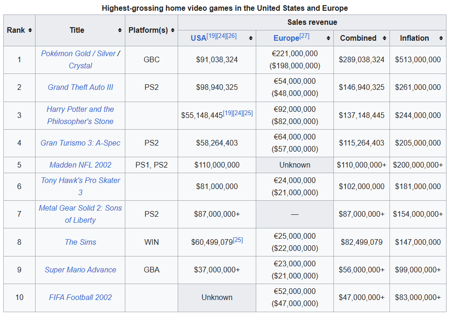This screenshot has height=322, width=454.
Task: Open citation [27] beside Europe header
Action: [304, 36]
